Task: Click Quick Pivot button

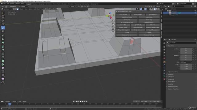Action: [138, 25]
